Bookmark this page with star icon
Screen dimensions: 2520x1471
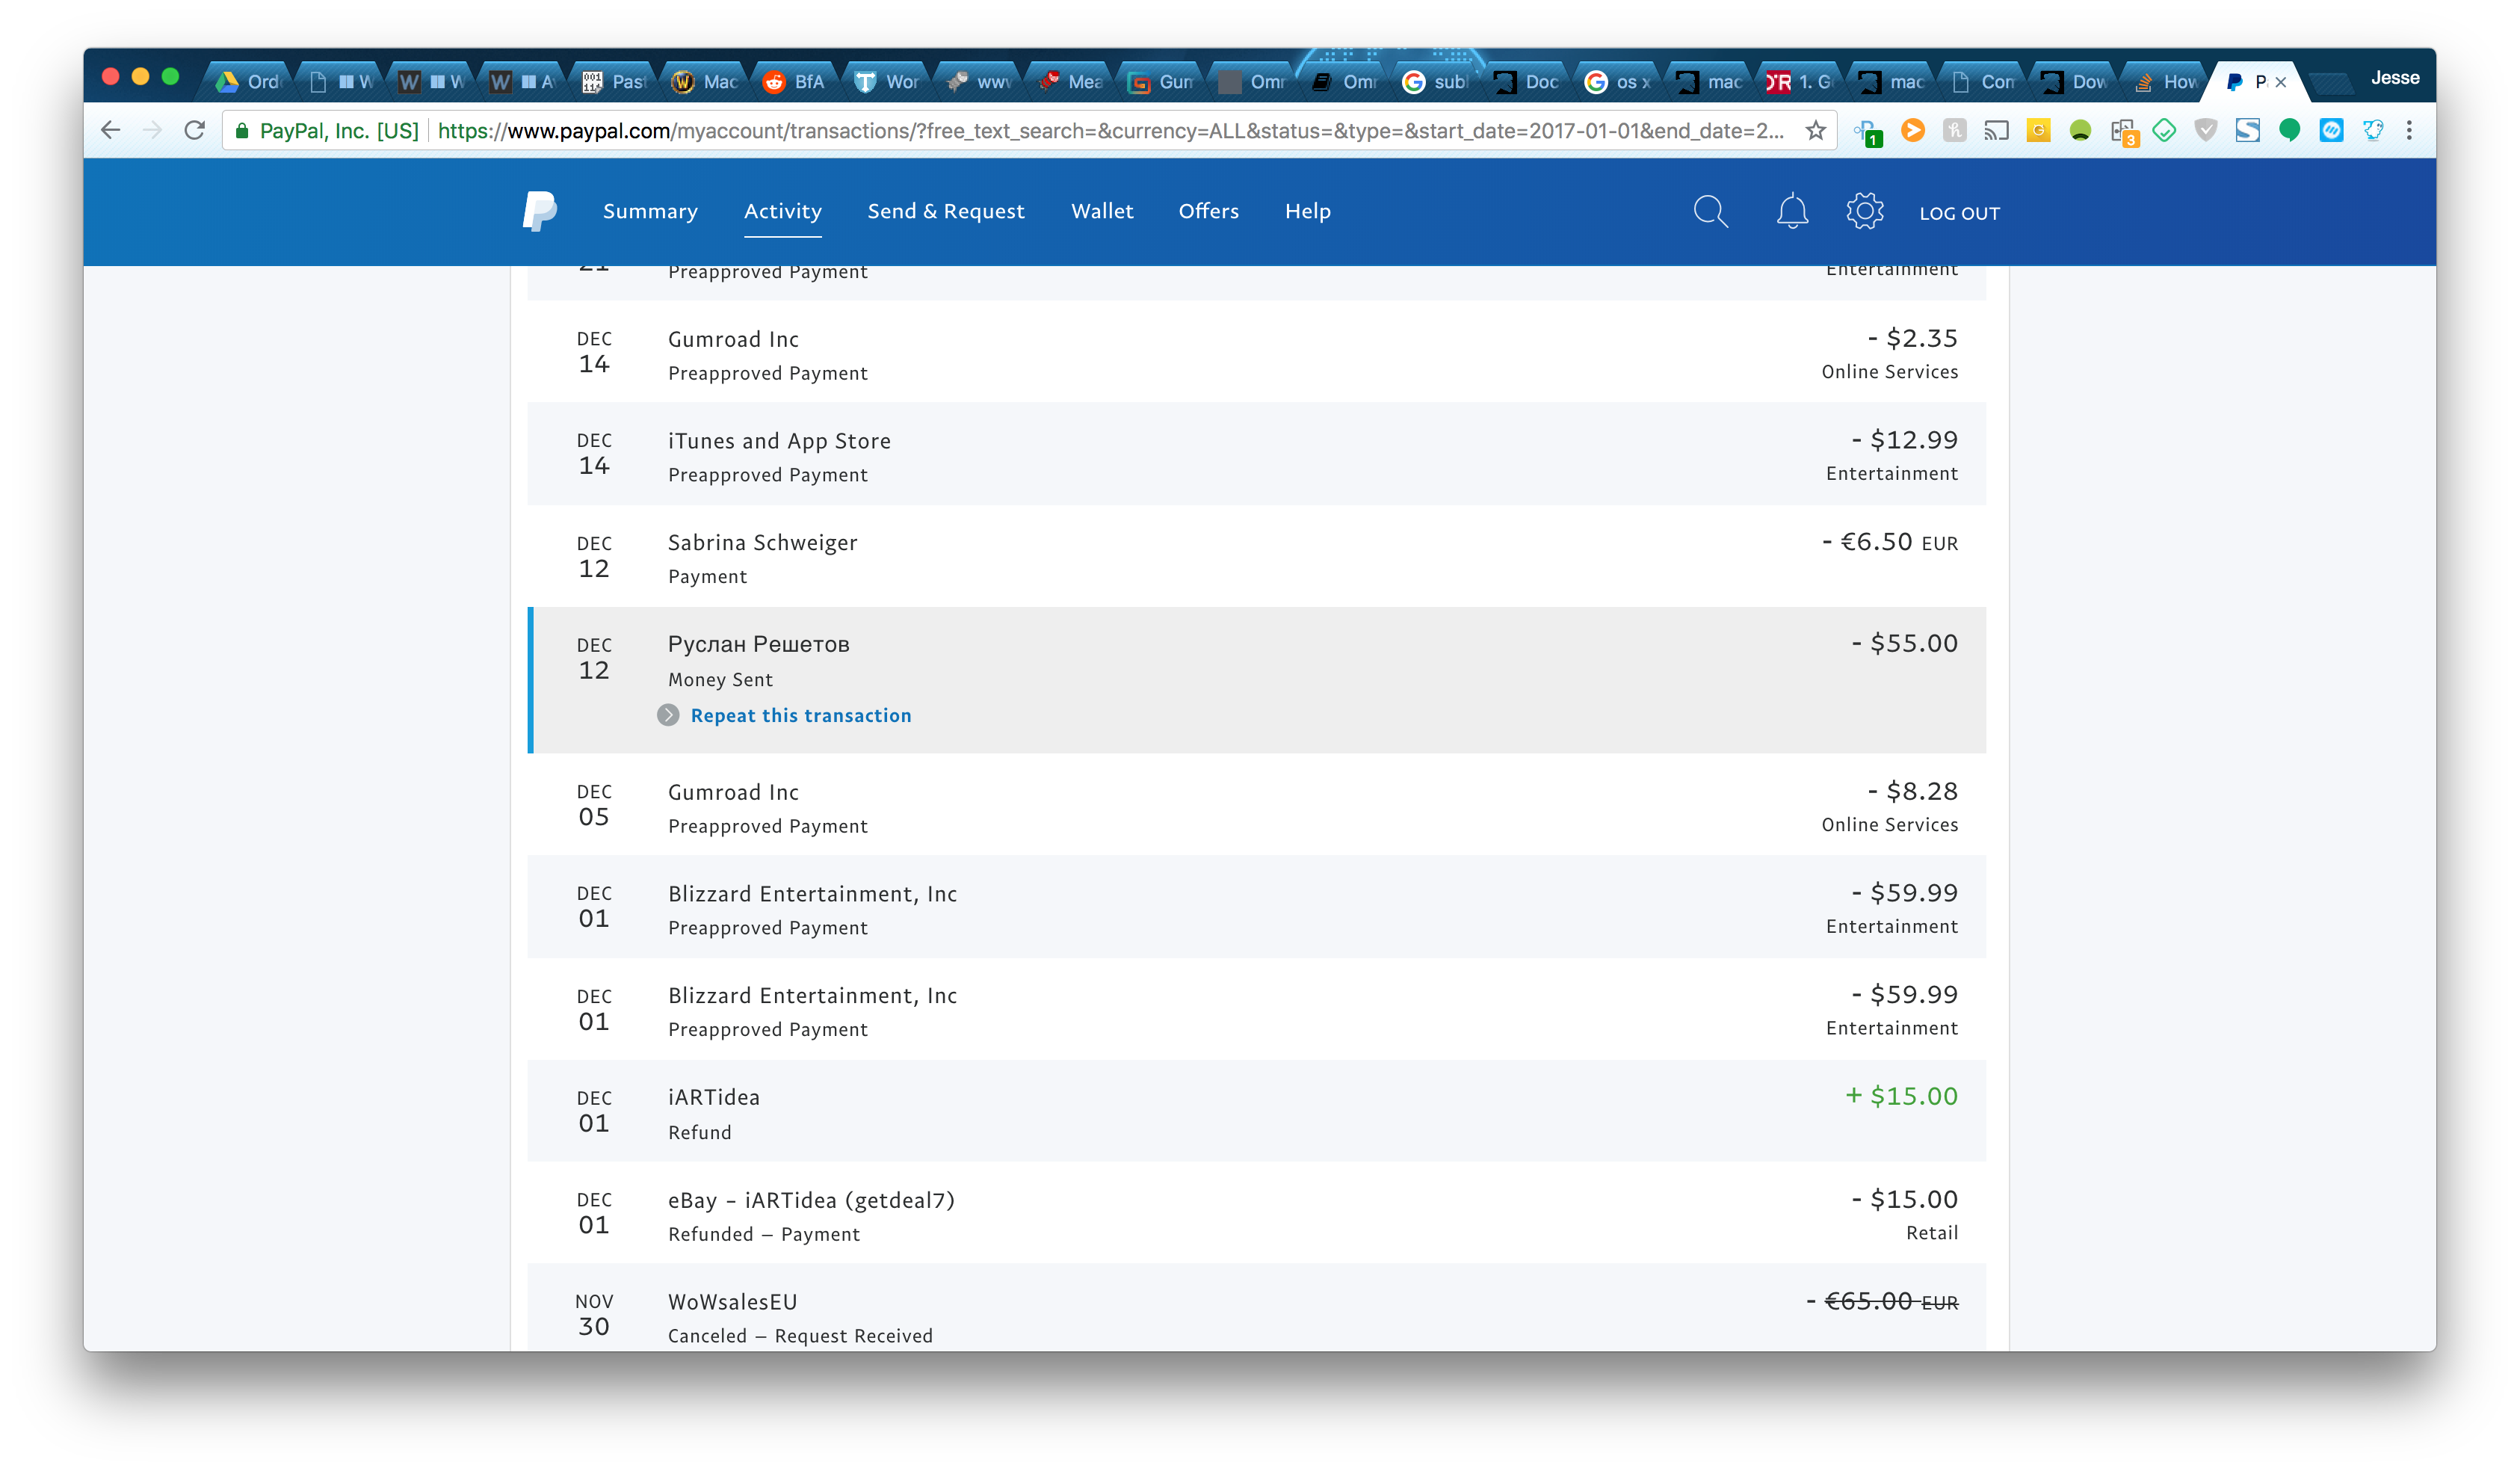(1815, 130)
